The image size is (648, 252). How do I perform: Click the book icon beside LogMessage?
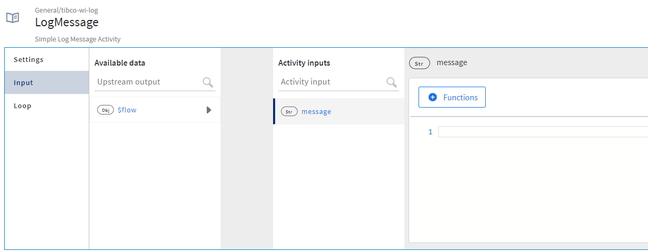point(13,18)
